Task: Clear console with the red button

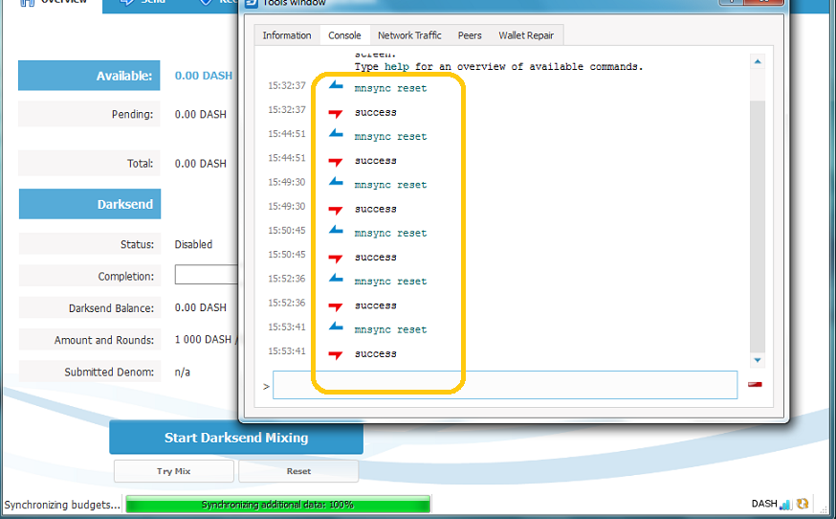Action: (x=755, y=384)
